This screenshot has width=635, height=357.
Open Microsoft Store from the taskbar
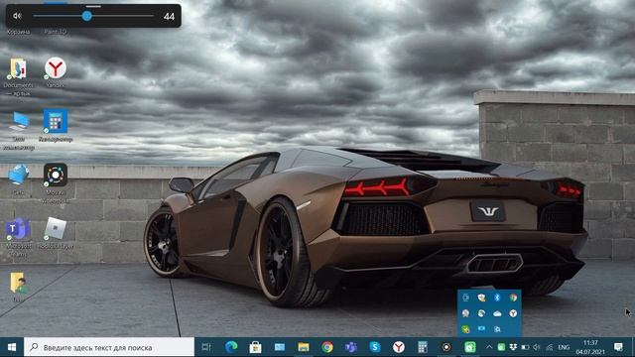tap(255, 347)
